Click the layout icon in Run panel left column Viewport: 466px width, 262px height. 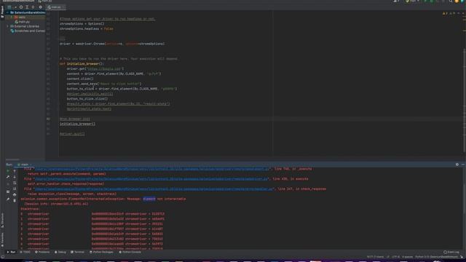(x=8, y=192)
